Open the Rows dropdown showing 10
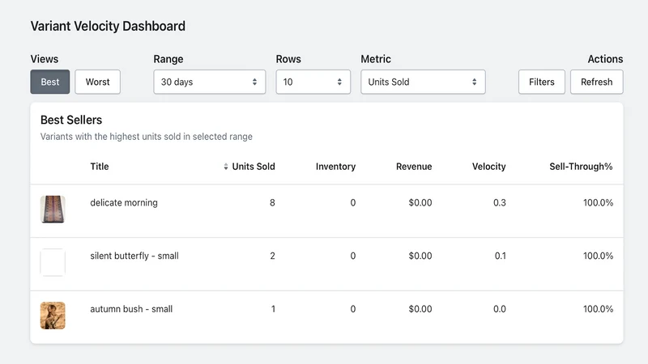 click(313, 82)
